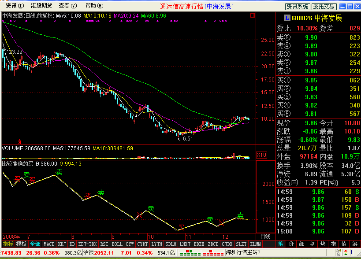Click the green-and-red market breadth bar icon
This screenshot has width=361, height=259.
[190, 253]
